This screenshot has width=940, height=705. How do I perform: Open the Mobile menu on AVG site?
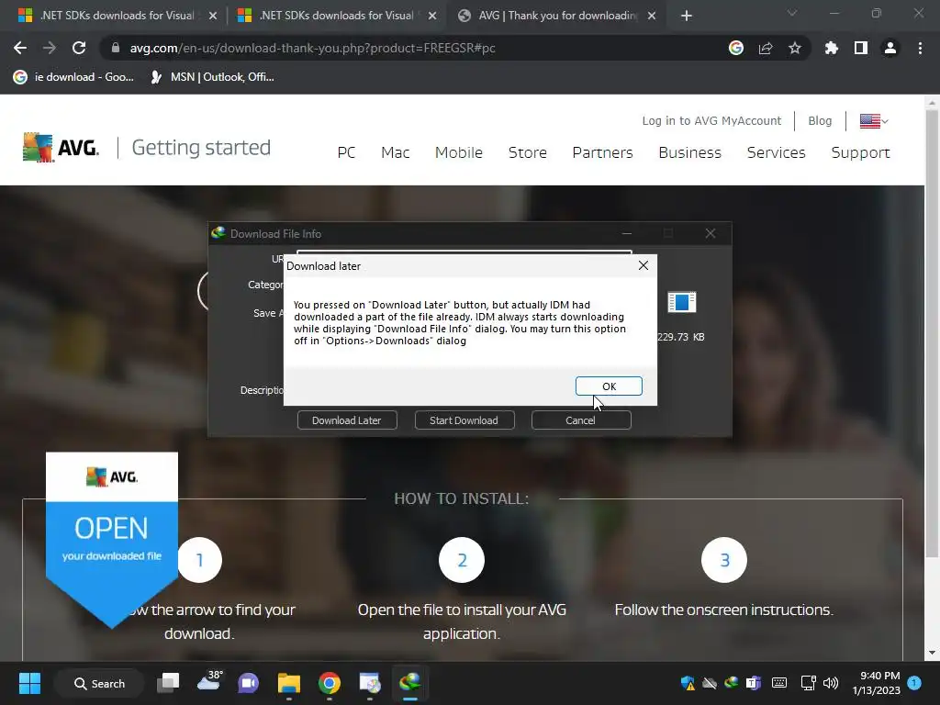[459, 153]
